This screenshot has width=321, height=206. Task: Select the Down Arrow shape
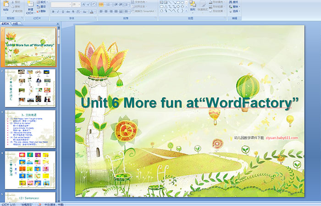point(182,6)
